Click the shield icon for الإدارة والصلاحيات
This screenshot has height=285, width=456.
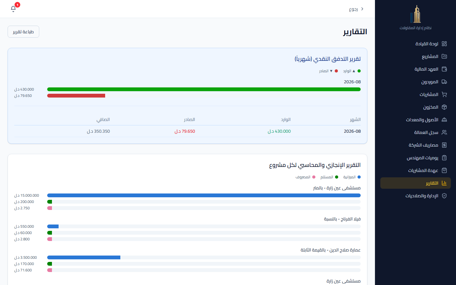tap(444, 196)
